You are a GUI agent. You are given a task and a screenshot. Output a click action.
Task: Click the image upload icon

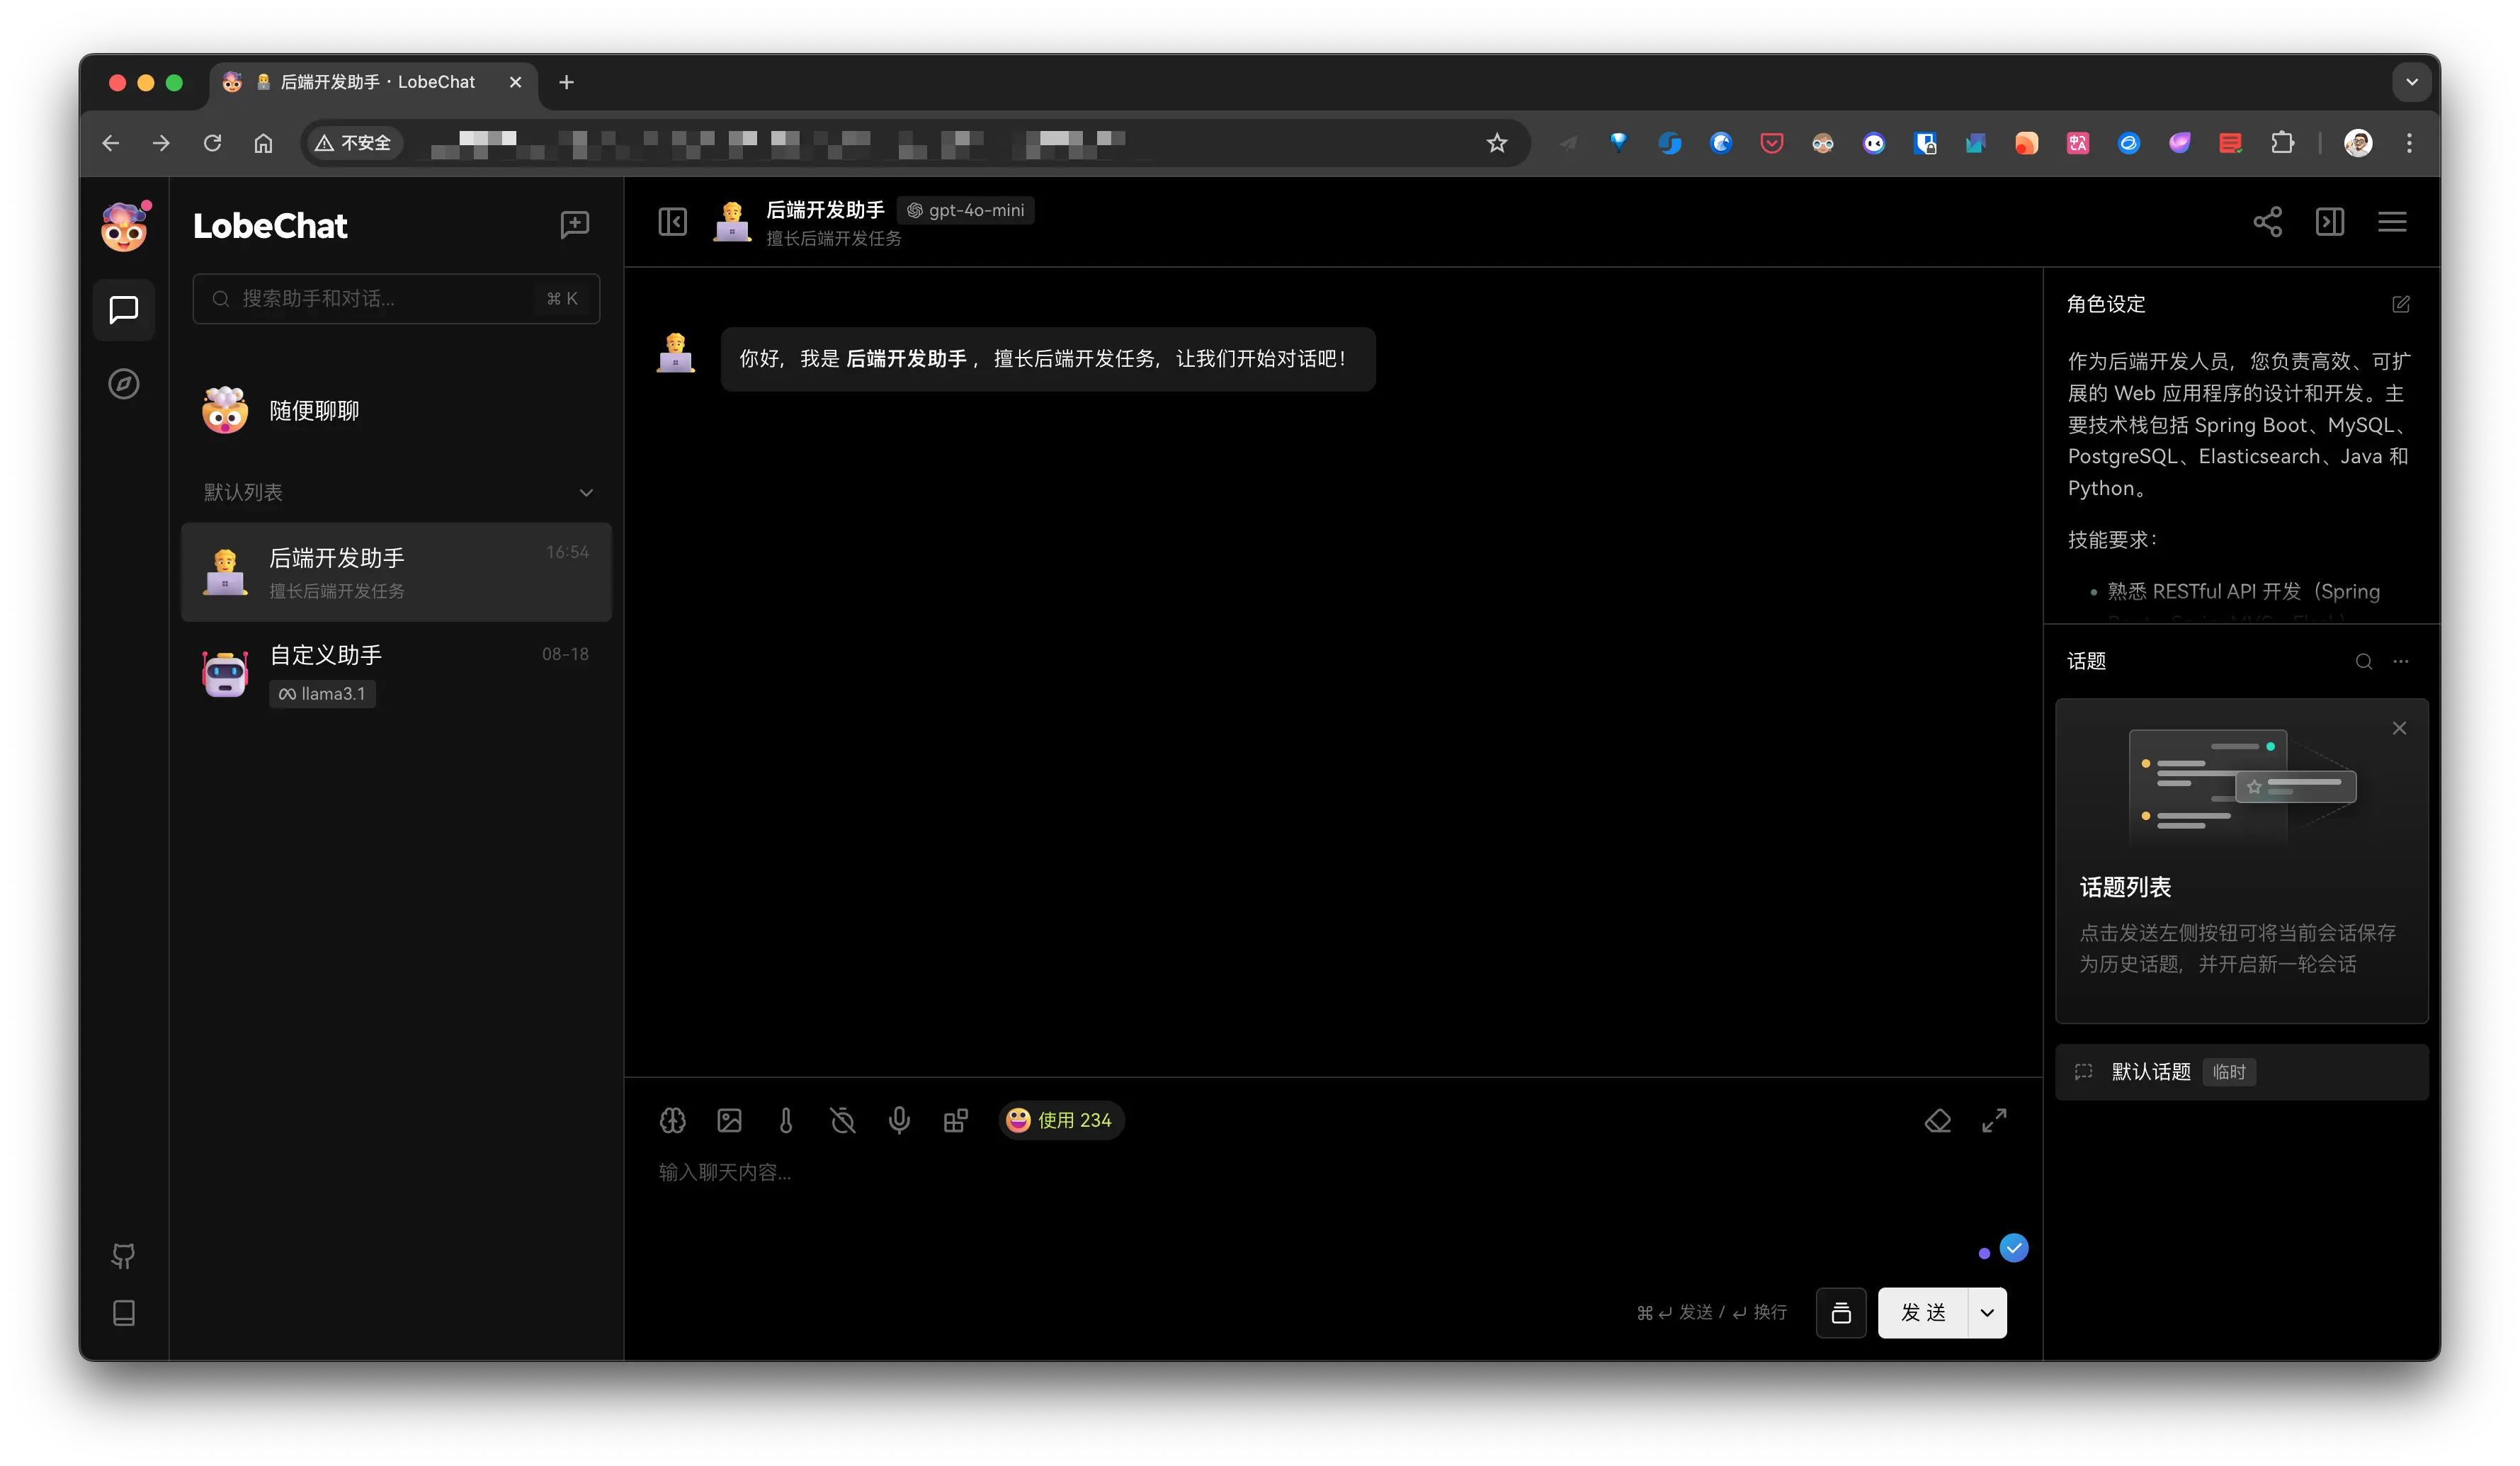point(729,1120)
